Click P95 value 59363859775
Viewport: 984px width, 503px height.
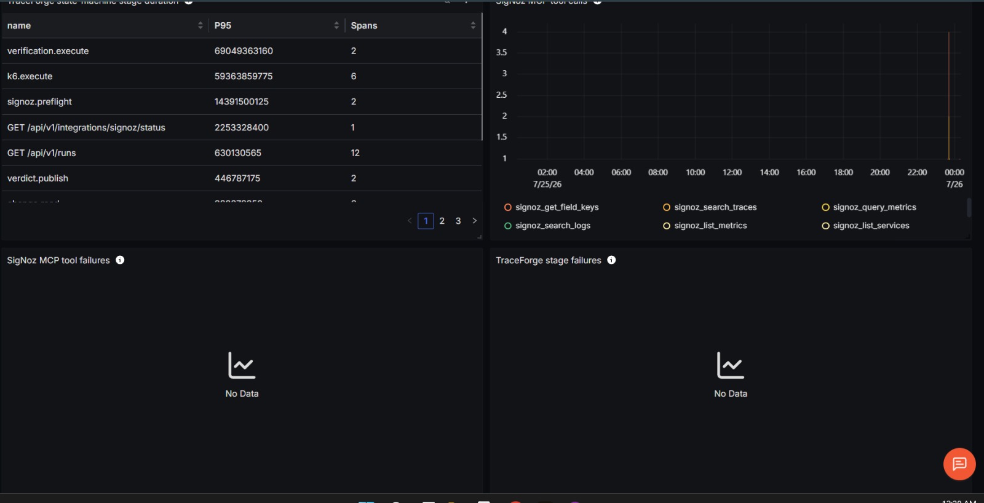244,76
